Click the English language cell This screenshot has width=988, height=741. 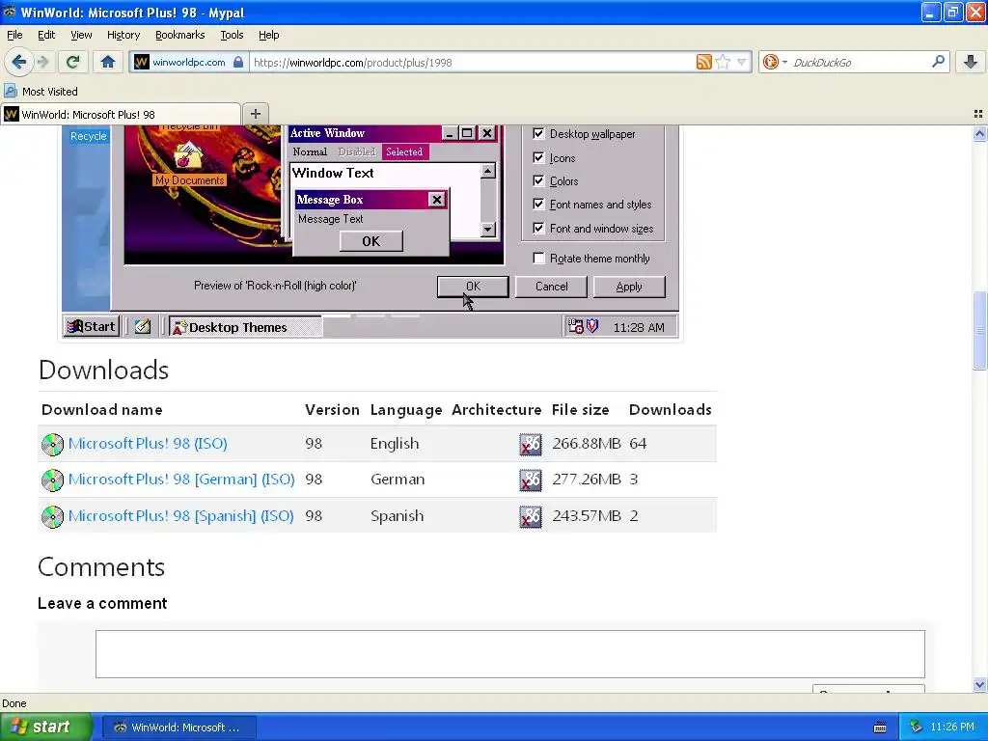coord(395,444)
